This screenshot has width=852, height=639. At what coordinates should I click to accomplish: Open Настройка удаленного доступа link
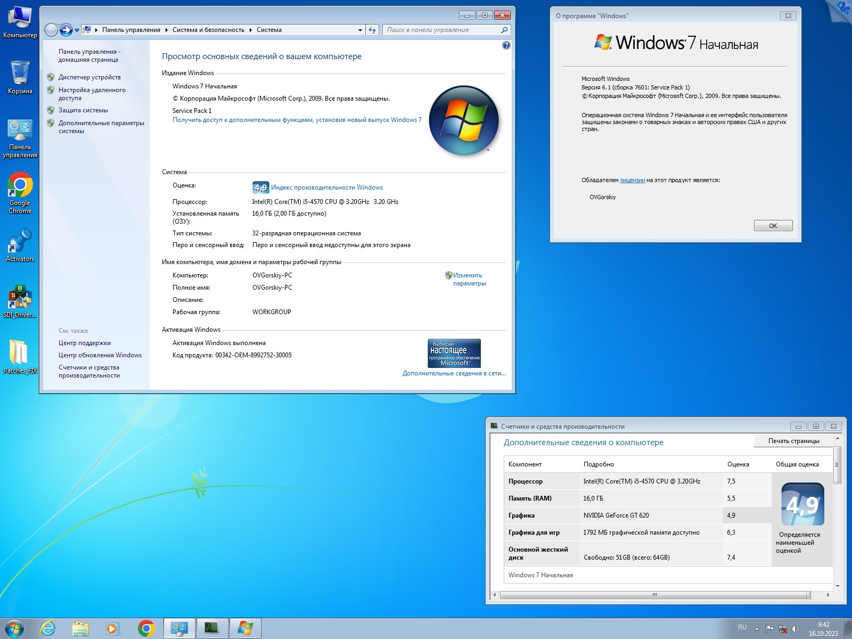[92, 94]
